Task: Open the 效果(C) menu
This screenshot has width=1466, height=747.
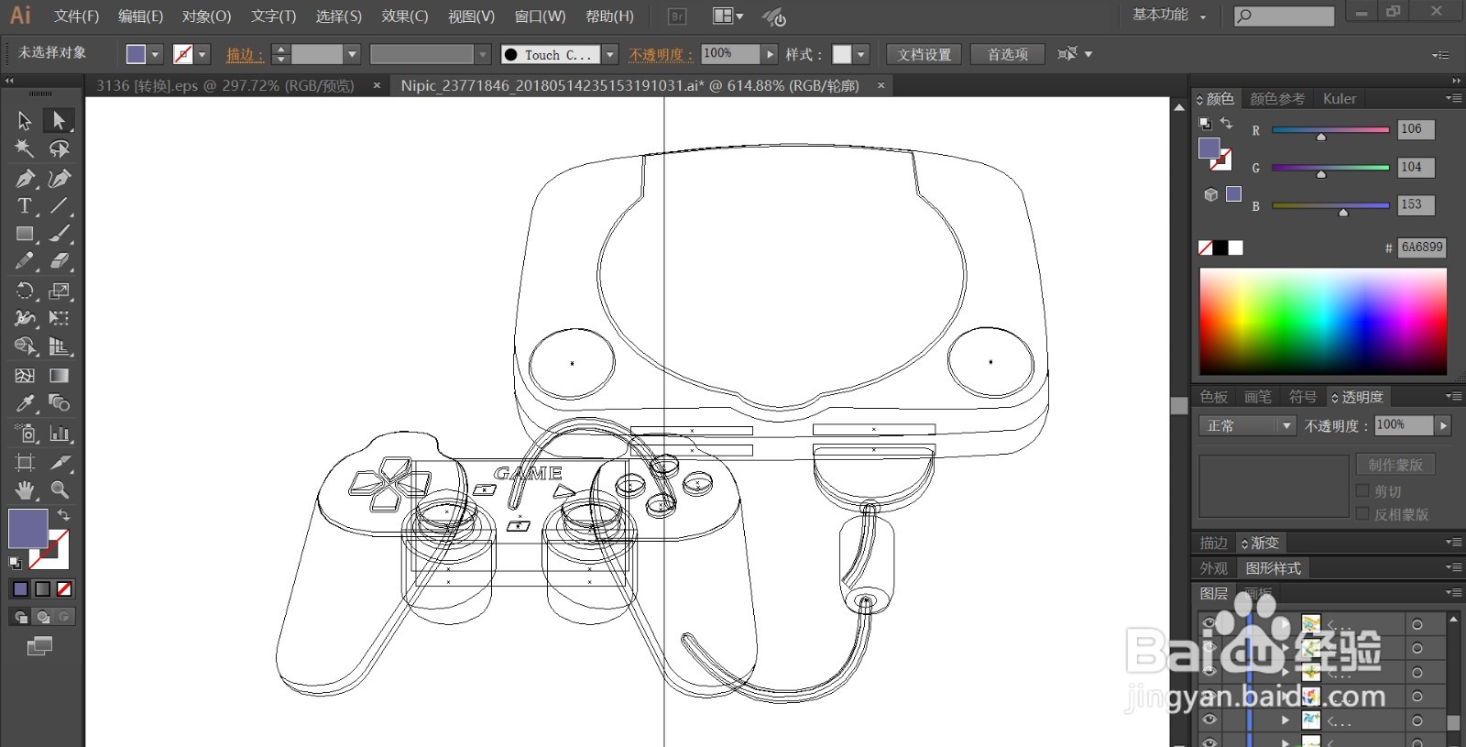Action: click(405, 16)
